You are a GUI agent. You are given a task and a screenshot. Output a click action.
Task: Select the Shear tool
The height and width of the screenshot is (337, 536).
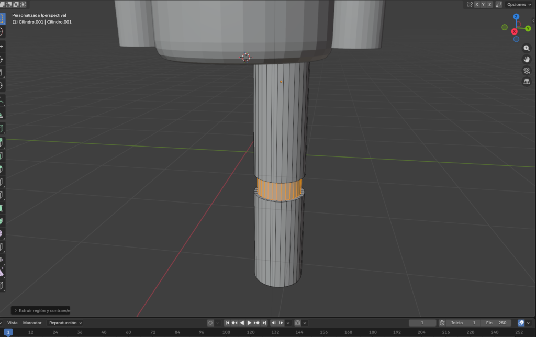(x=2, y=273)
